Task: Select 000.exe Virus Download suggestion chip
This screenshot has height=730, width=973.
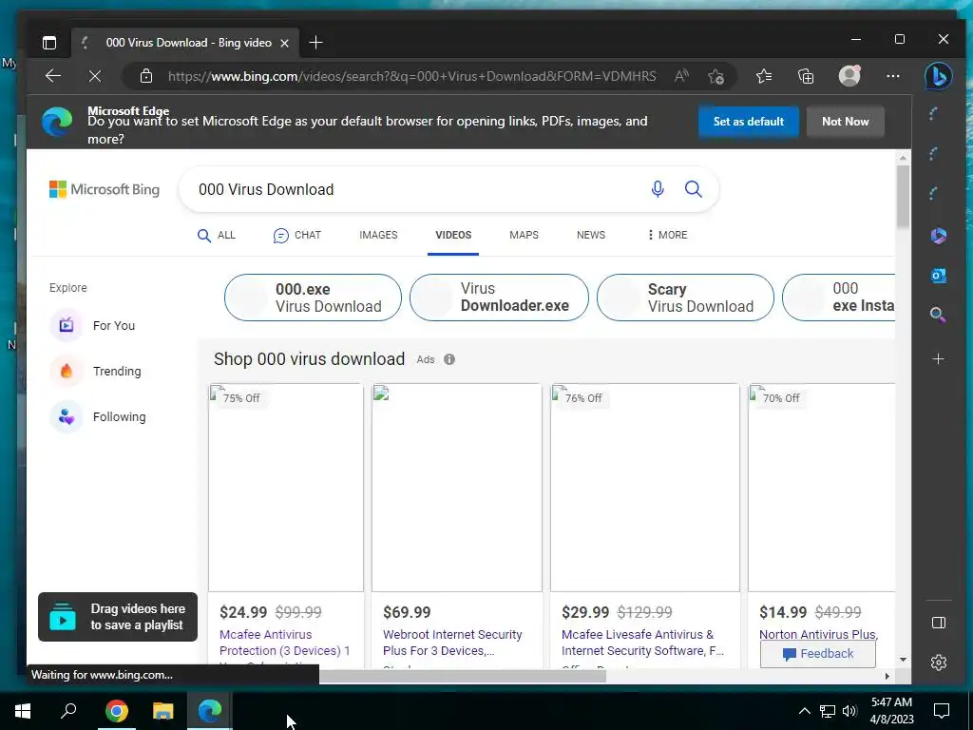Action: pos(313,298)
